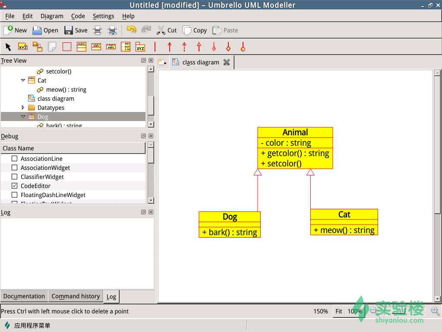Select the arrow pointer tool
442x332 pixels.
(8, 47)
